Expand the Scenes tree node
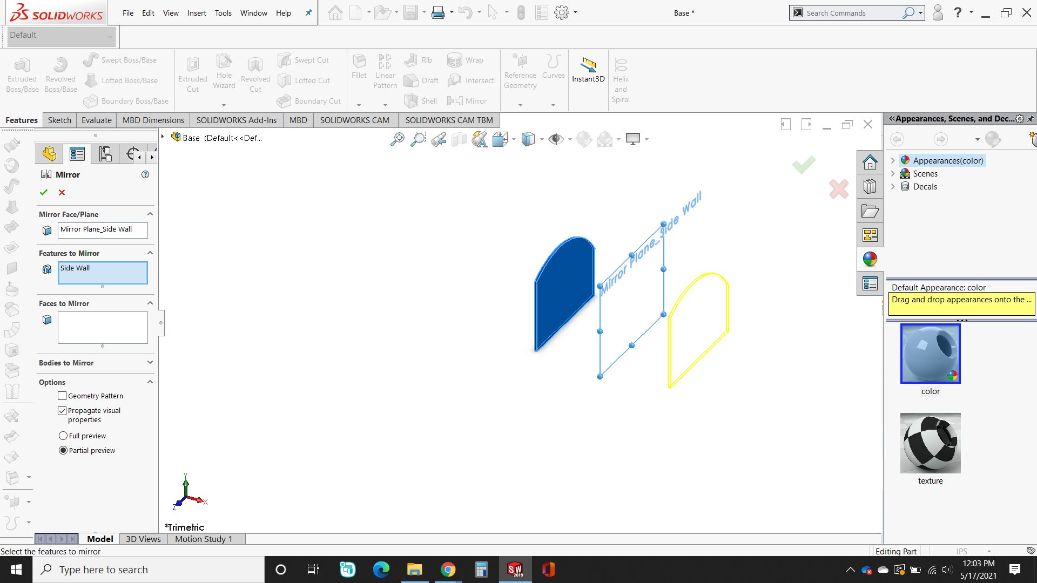1037x583 pixels. (893, 173)
